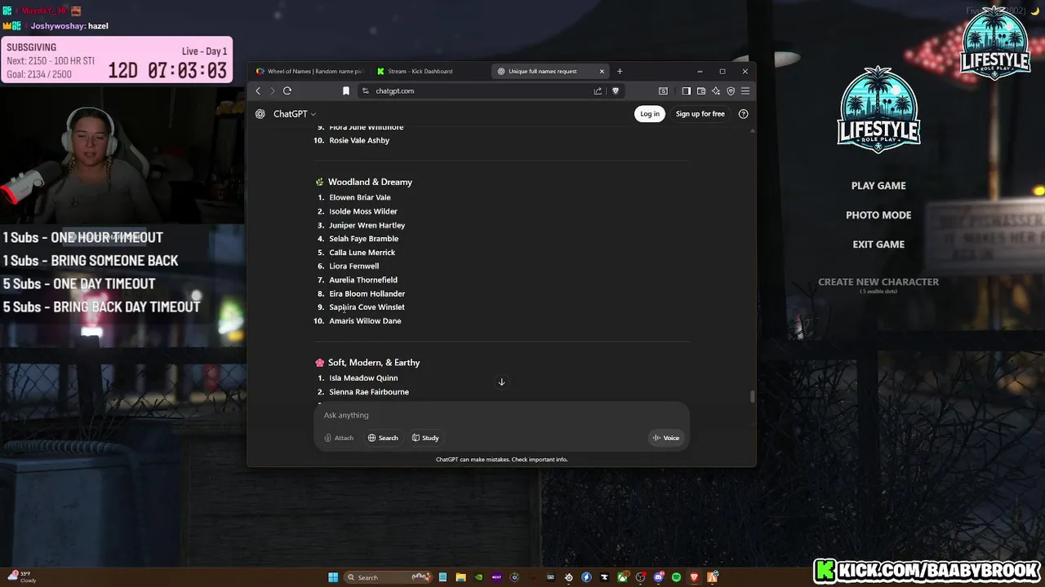The height and width of the screenshot is (587, 1045).
Task: Open File Explorer from taskbar
Action: click(x=460, y=577)
